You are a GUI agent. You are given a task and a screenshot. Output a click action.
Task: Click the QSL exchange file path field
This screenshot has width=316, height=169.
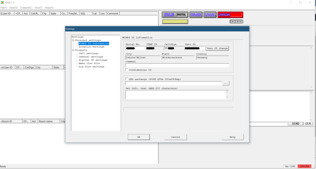pyautogui.click(x=173, y=83)
